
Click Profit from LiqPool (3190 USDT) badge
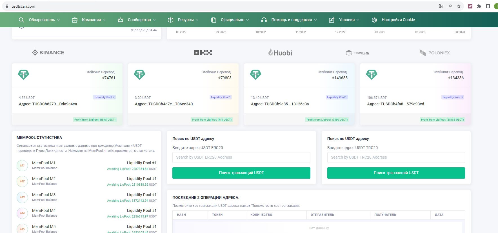pyautogui.click(x=327, y=120)
